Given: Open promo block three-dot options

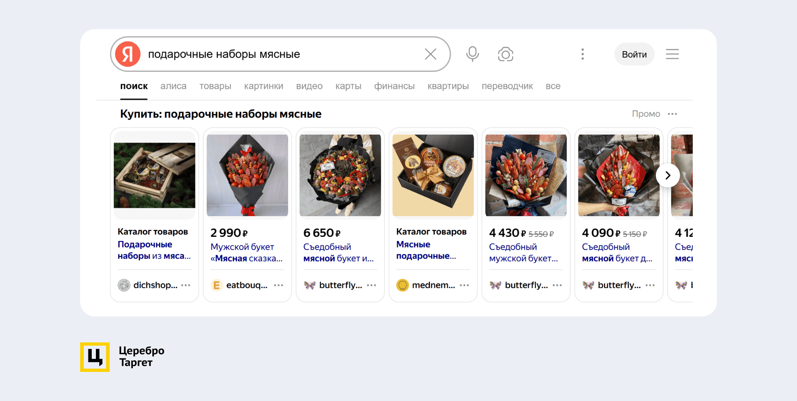Looking at the screenshot, I should [672, 114].
